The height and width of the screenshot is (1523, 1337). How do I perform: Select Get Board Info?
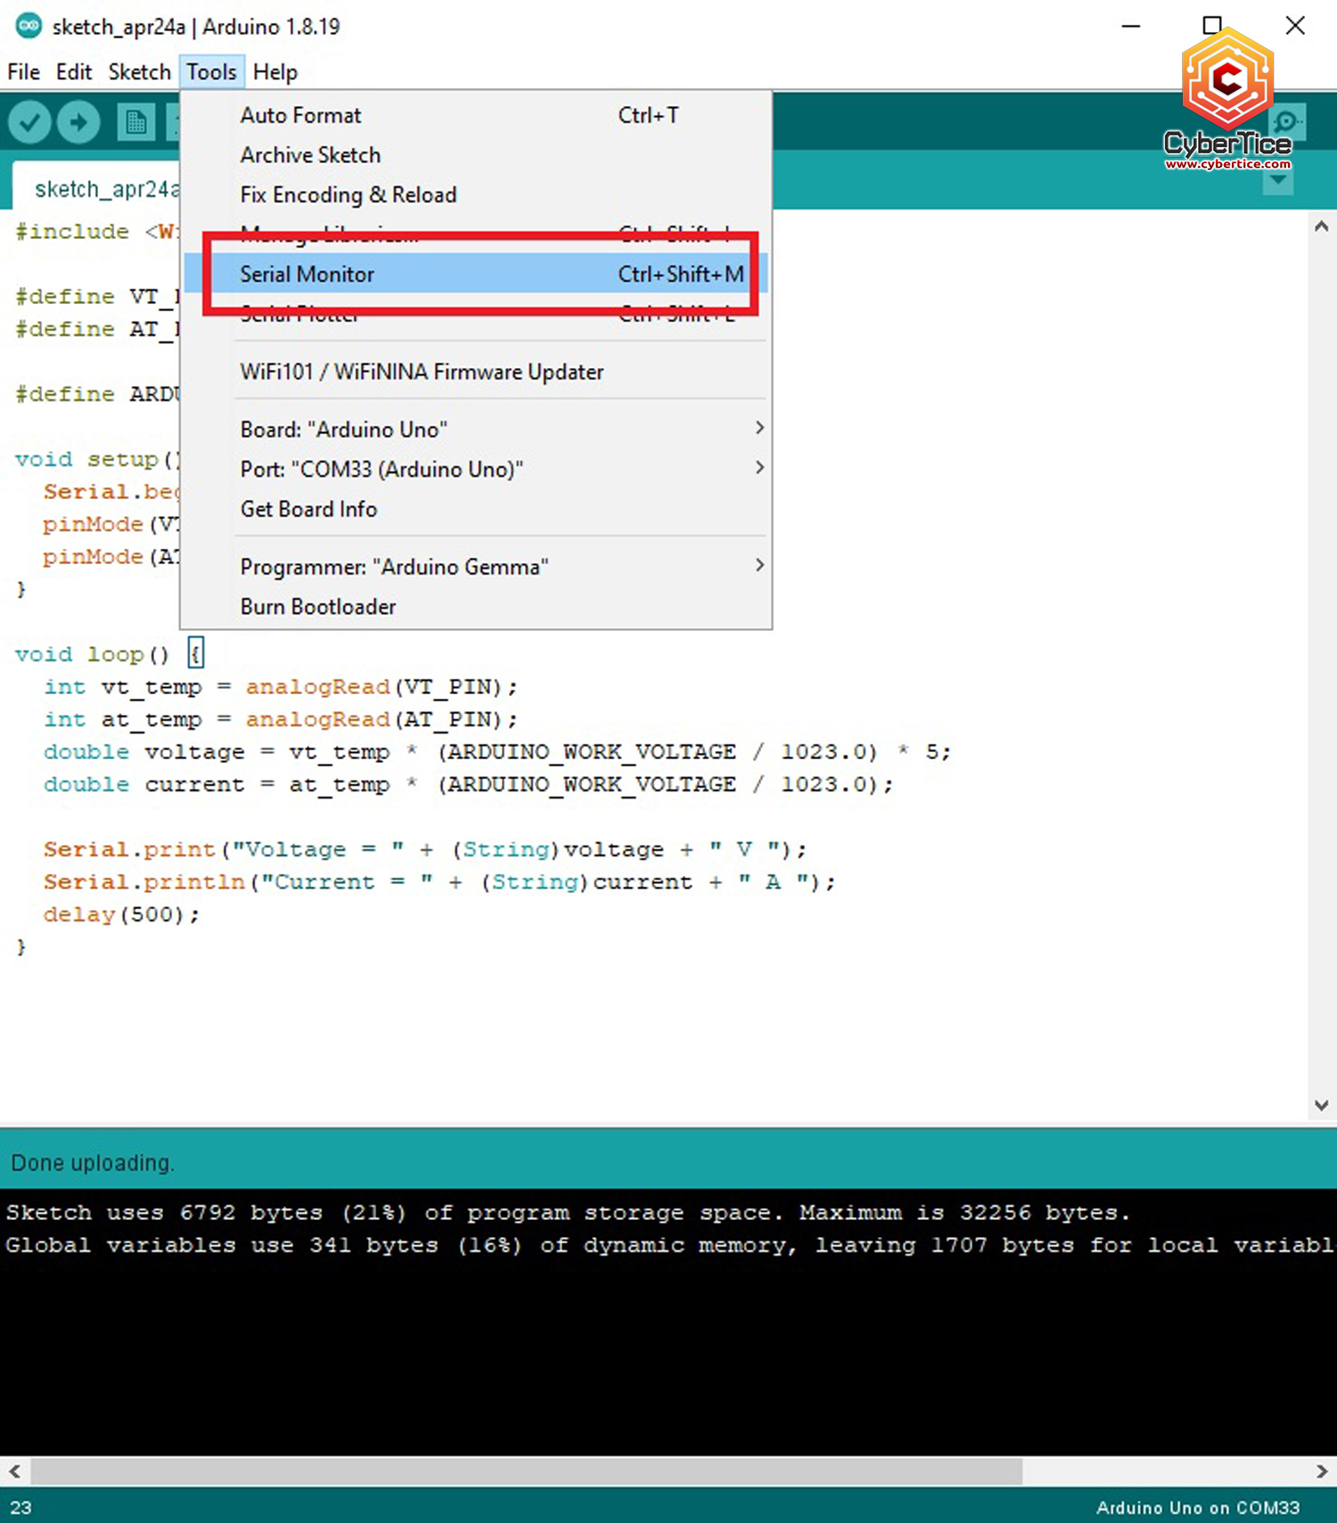click(x=476, y=509)
